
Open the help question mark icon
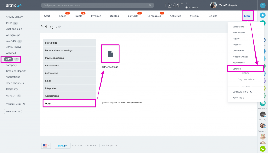coord(263,5)
